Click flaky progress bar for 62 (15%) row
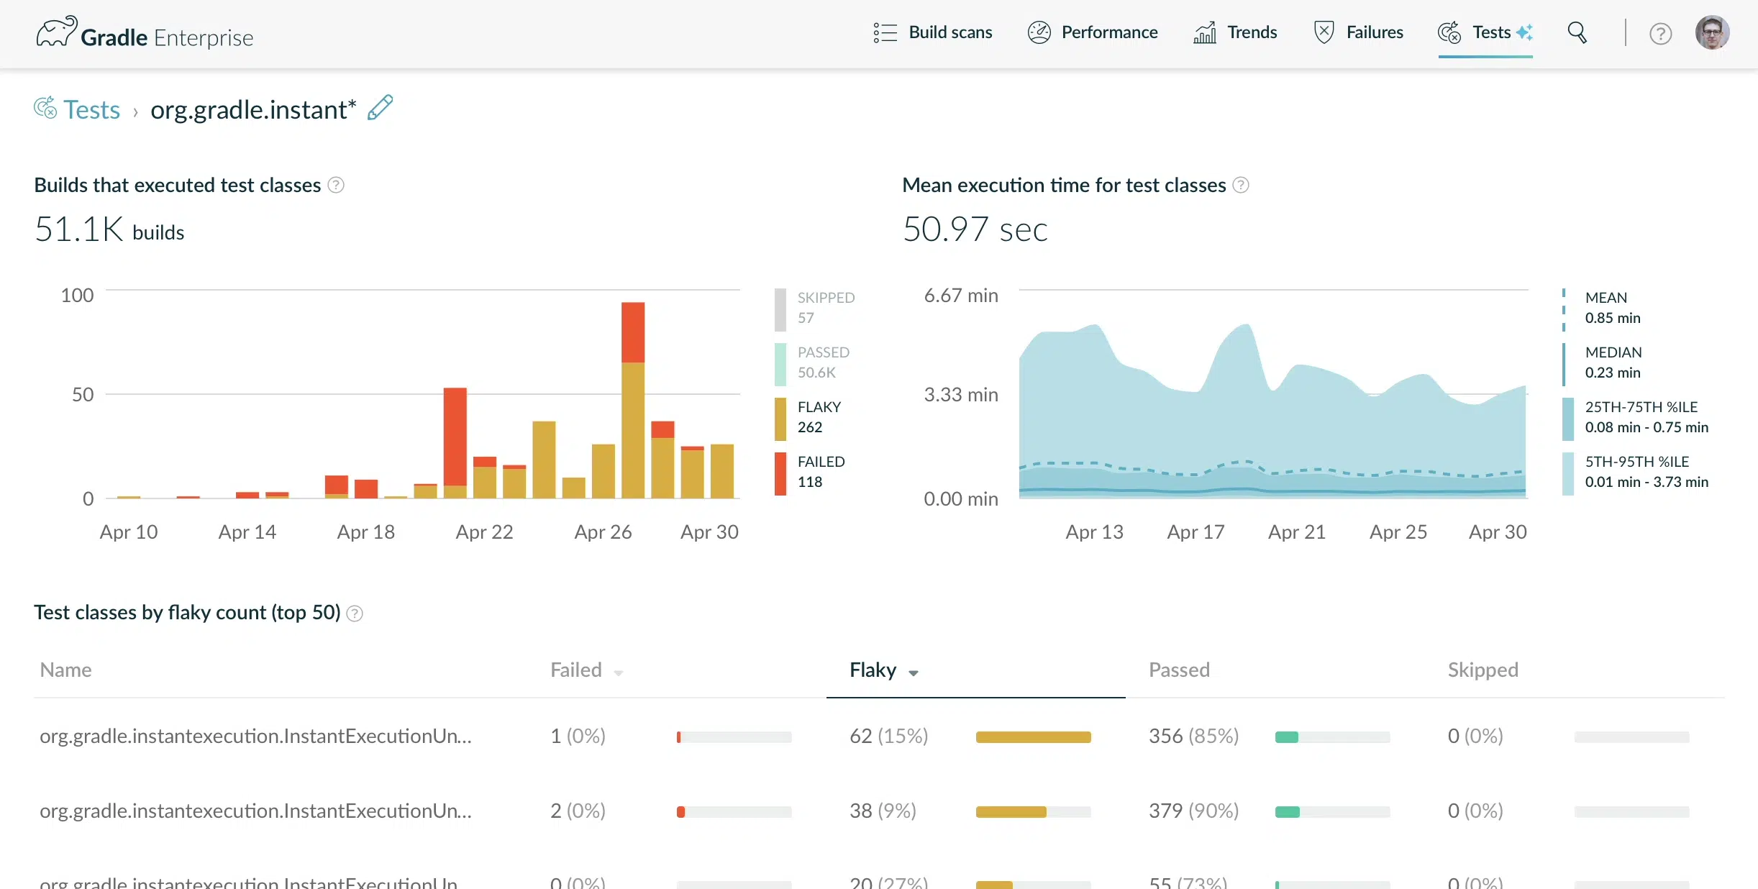Viewport: 1758px width, 889px height. [x=1033, y=737]
